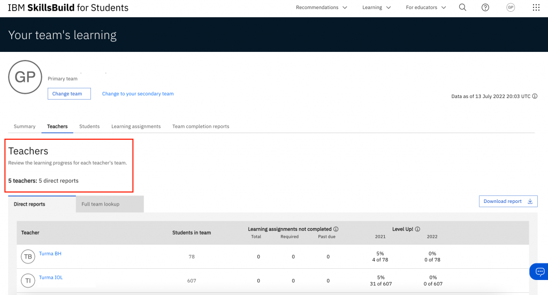Click the '0 of 78' cell

click(x=432, y=260)
